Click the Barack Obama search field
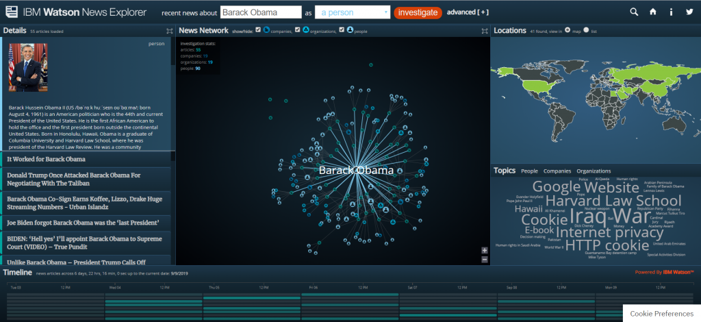The width and height of the screenshot is (701, 322). pos(262,12)
